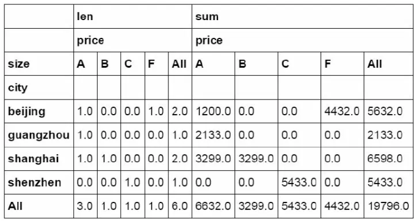Select the 5433.0 cell under sum C in shenzhen row
Image resolution: width=417 pixels, height=222 pixels.
pos(299,182)
